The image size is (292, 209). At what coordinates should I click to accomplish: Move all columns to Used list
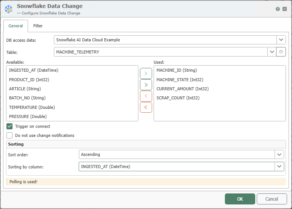click(x=146, y=85)
